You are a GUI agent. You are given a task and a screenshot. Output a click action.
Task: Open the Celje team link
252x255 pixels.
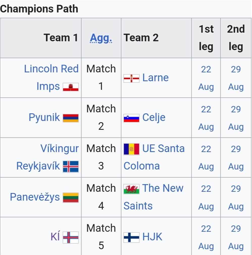(x=154, y=117)
